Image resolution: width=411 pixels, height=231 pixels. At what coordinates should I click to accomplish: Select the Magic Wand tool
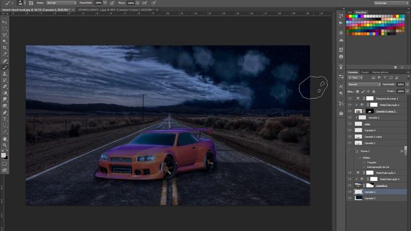click(x=4, y=41)
